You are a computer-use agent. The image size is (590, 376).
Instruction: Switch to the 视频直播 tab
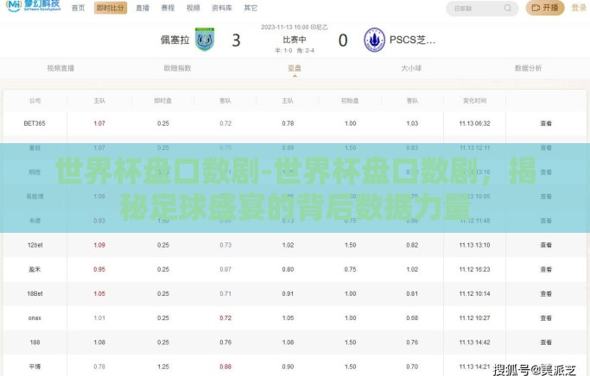pyautogui.click(x=60, y=68)
